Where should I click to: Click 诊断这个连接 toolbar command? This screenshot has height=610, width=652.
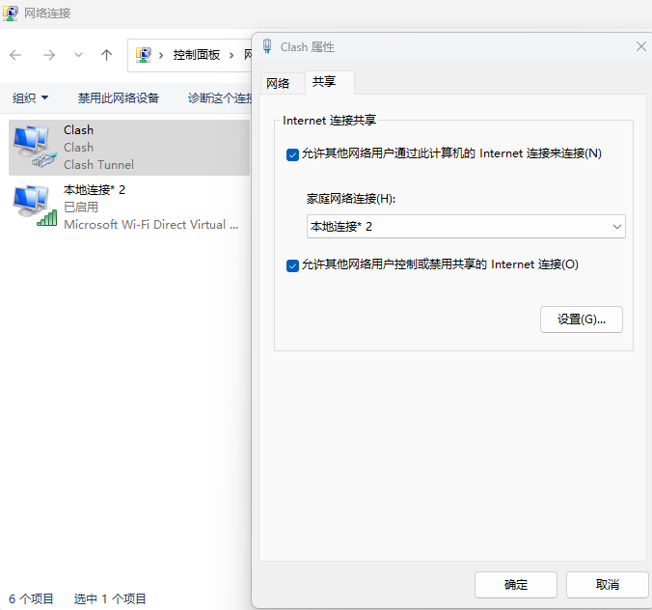point(220,98)
